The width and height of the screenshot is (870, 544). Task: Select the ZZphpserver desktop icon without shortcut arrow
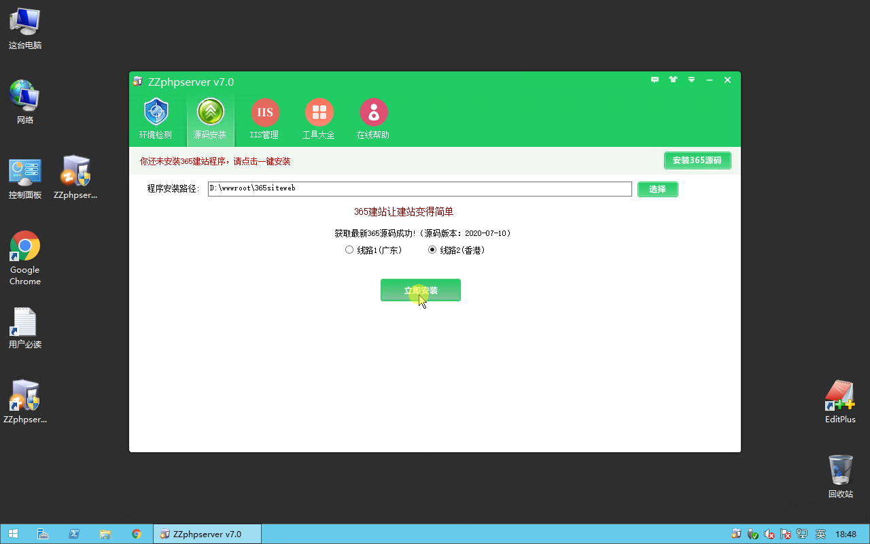point(75,177)
